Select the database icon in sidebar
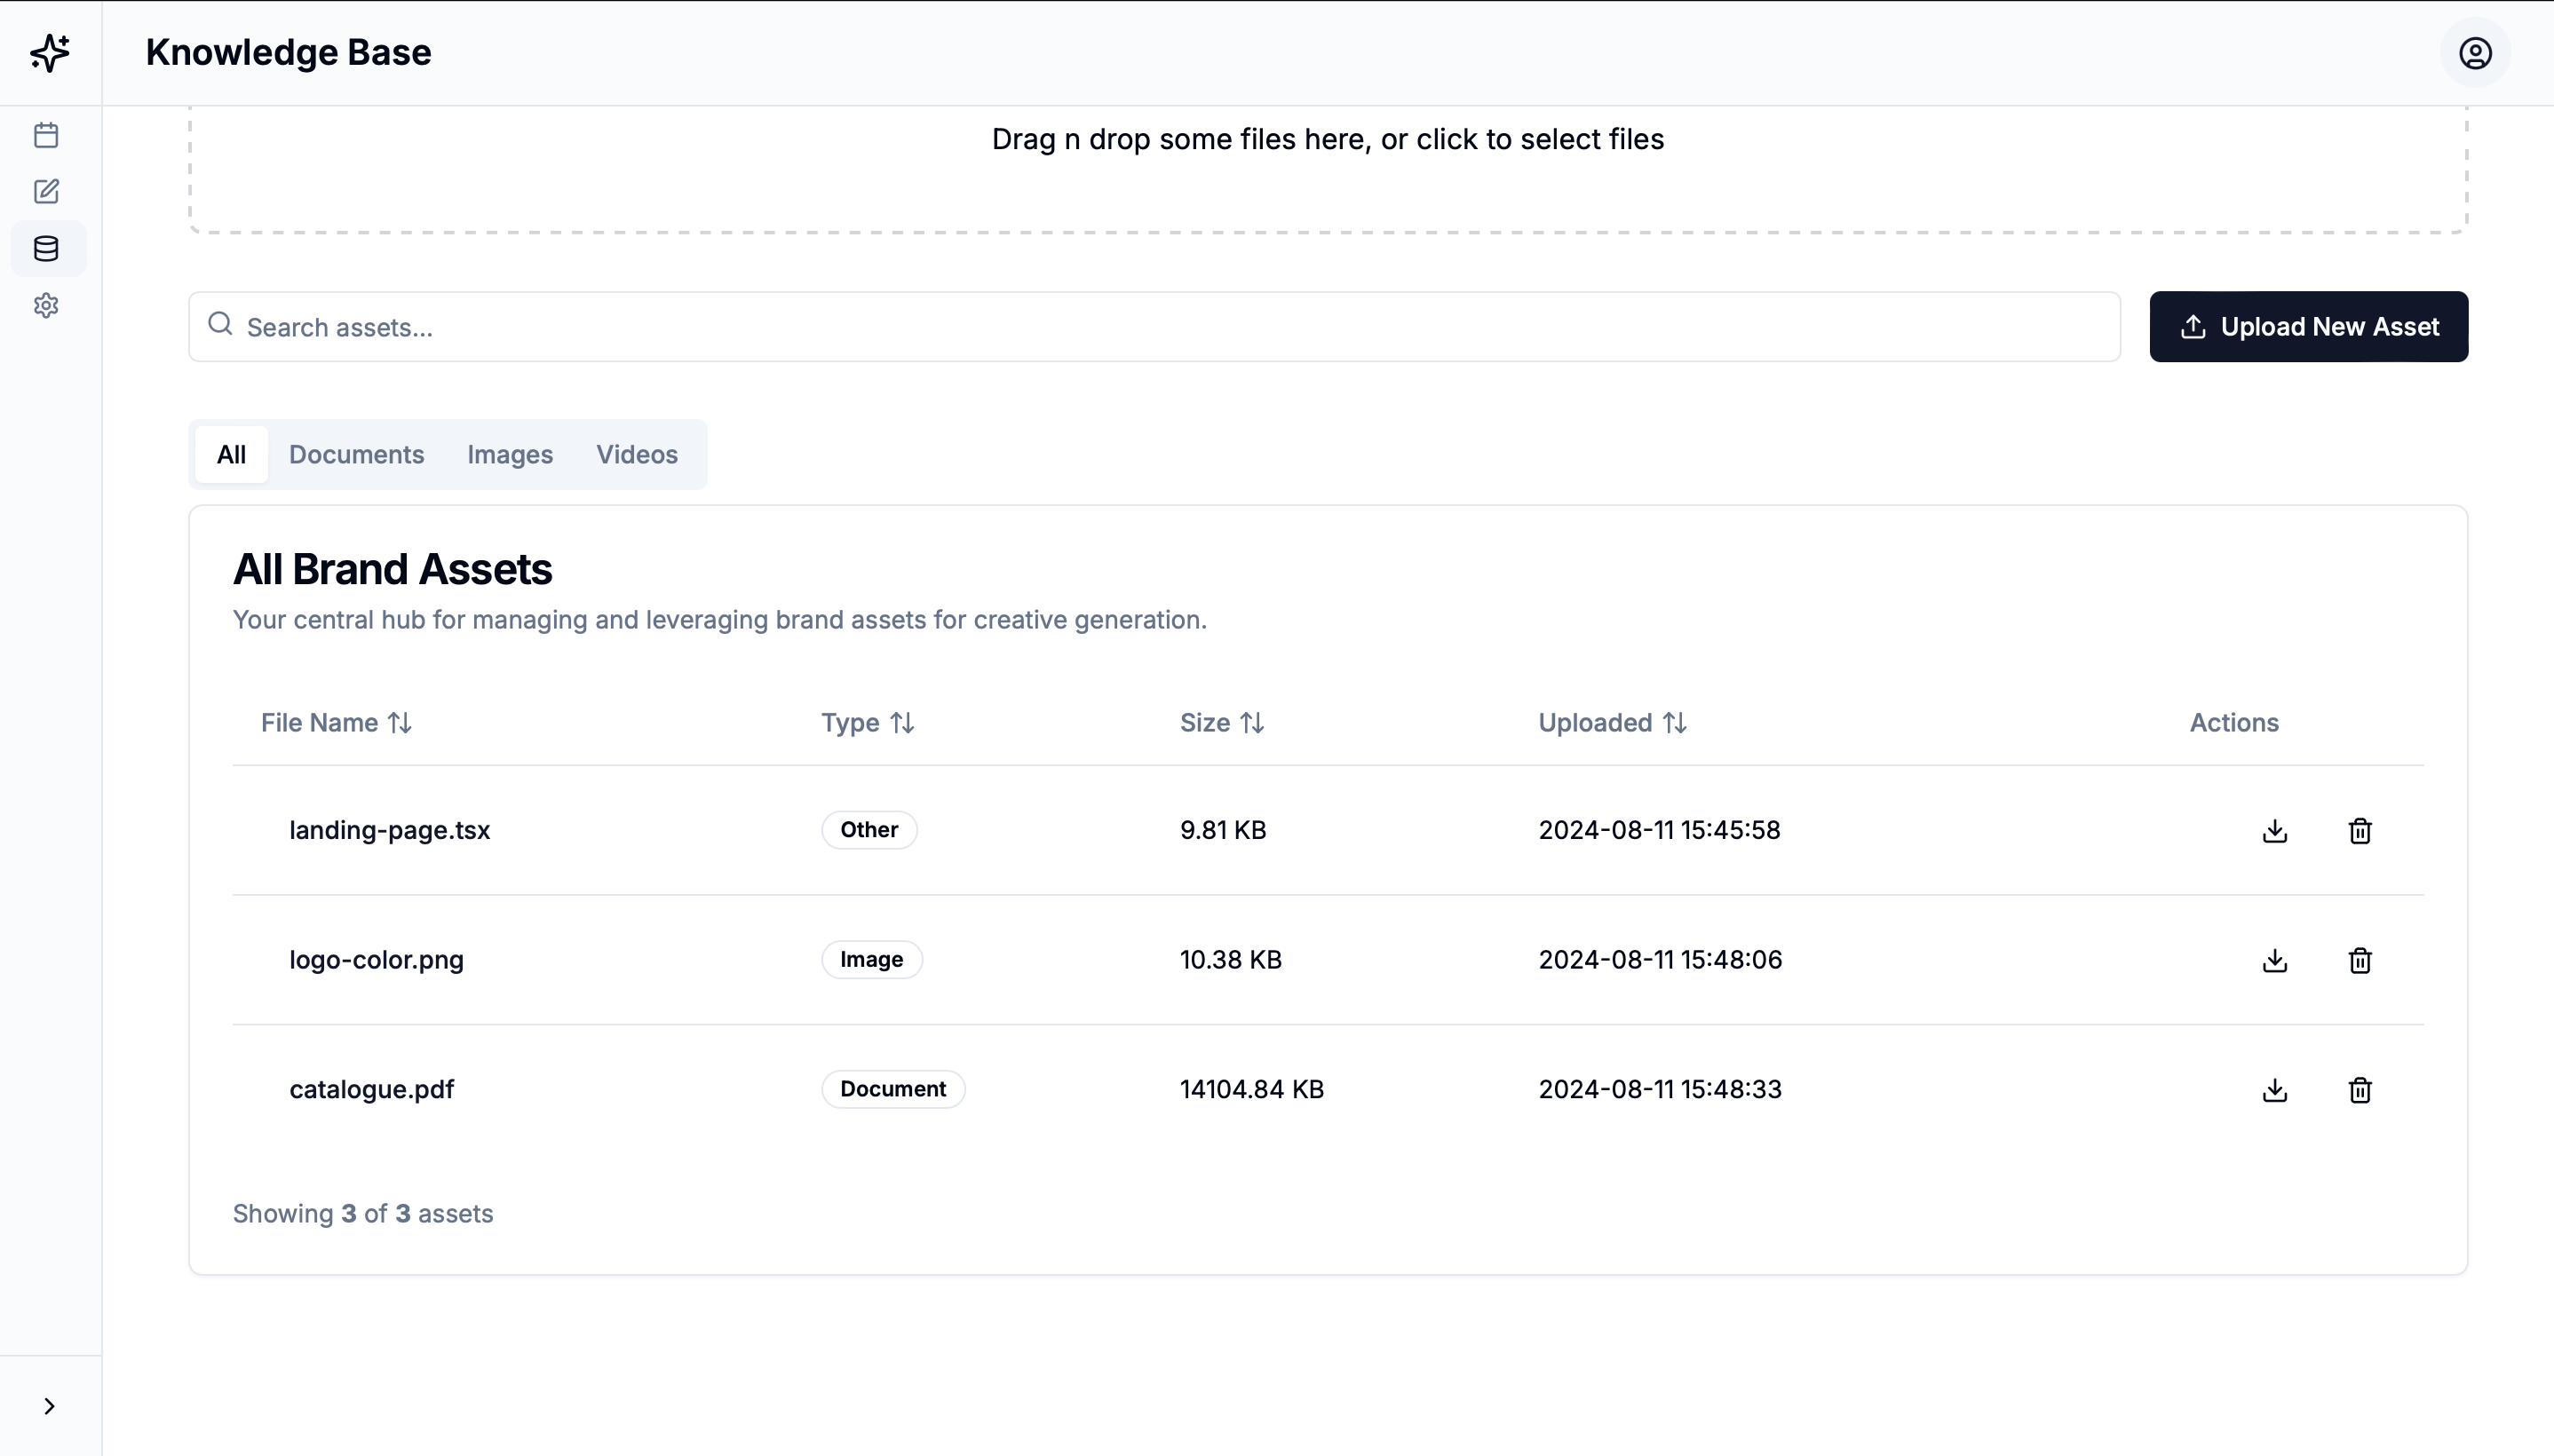Image resolution: width=2554 pixels, height=1456 pixels. pyautogui.click(x=46, y=249)
